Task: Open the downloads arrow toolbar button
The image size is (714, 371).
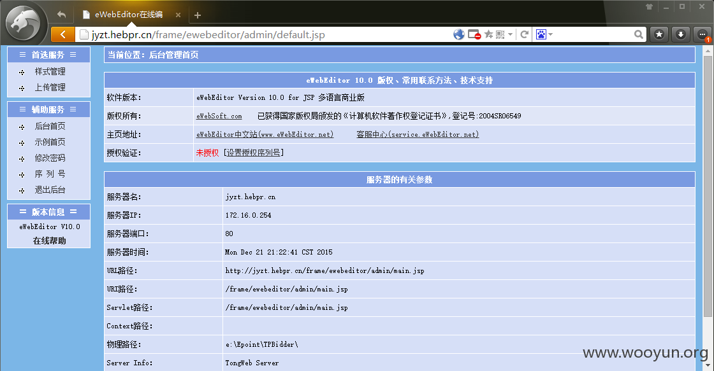Action: [x=680, y=34]
